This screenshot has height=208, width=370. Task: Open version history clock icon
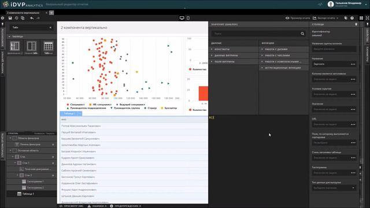tap(16, 18)
